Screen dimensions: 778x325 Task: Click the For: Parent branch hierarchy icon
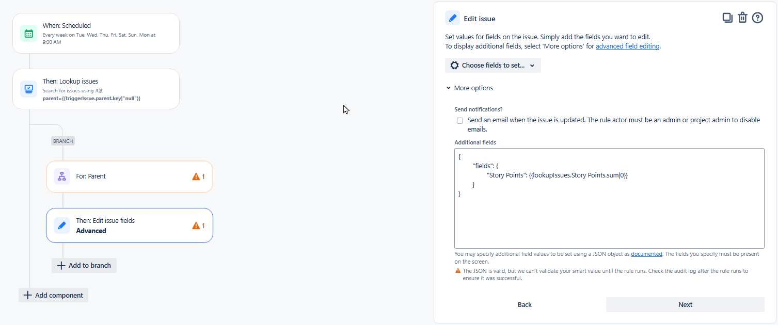pyautogui.click(x=62, y=176)
